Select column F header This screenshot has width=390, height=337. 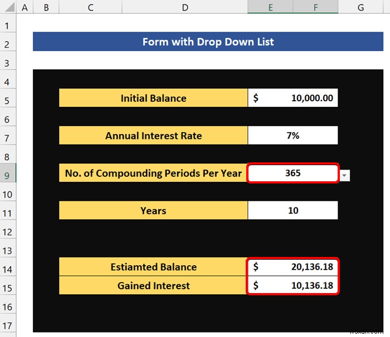click(316, 7)
